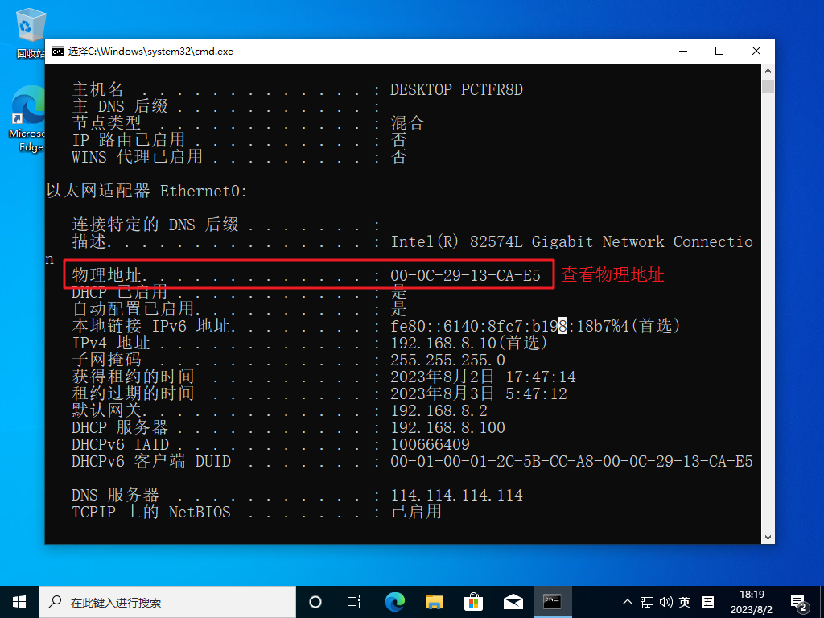Screen dimensions: 824x618
Task: Show hidden system tray icons
Action: point(628,602)
